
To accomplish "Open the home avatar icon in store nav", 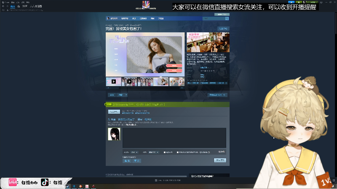I will (108, 18).
